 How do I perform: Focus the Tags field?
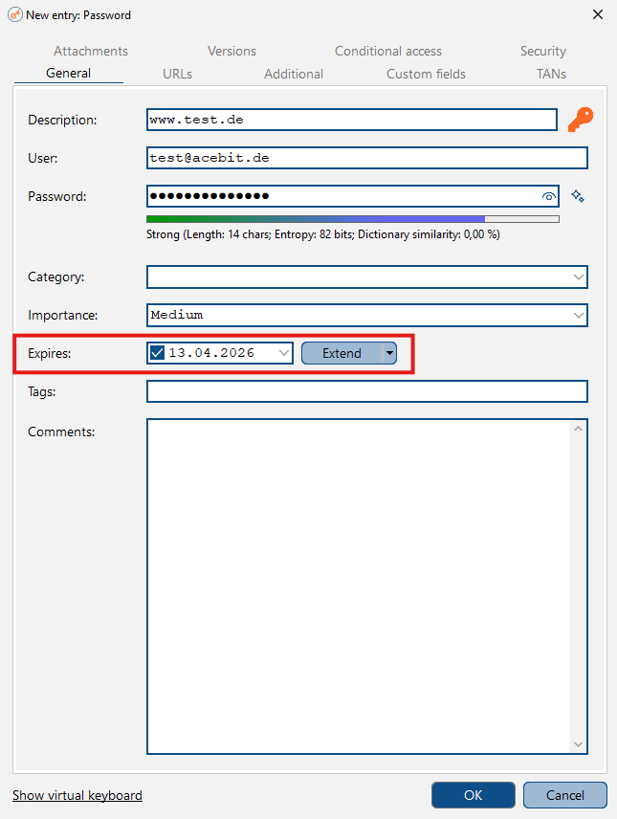(367, 391)
